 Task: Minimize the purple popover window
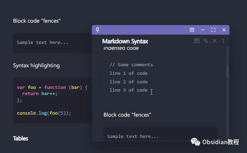click(x=203, y=30)
